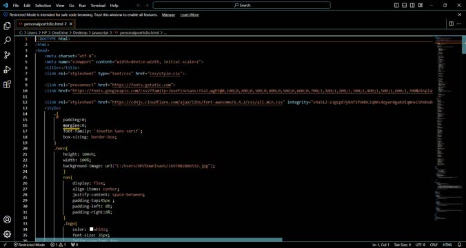Open the editor More Actions ellipsis menu
Image resolution: width=466 pixels, height=248 pixels.
pyautogui.click(x=460, y=23)
